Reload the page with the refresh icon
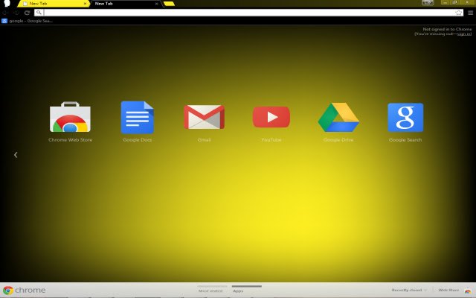The width and height of the screenshot is (476, 298). [x=27, y=13]
